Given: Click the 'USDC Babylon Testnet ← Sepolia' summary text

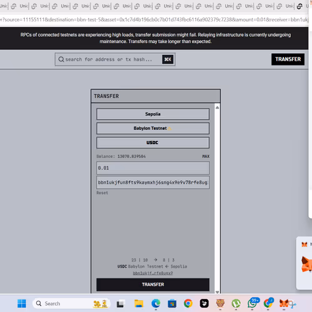Looking at the screenshot, I should [152, 266].
